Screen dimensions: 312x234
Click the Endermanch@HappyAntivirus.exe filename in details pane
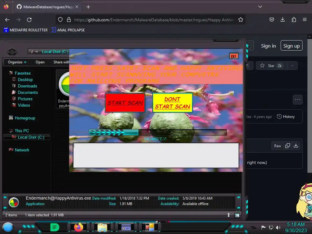tap(58, 198)
